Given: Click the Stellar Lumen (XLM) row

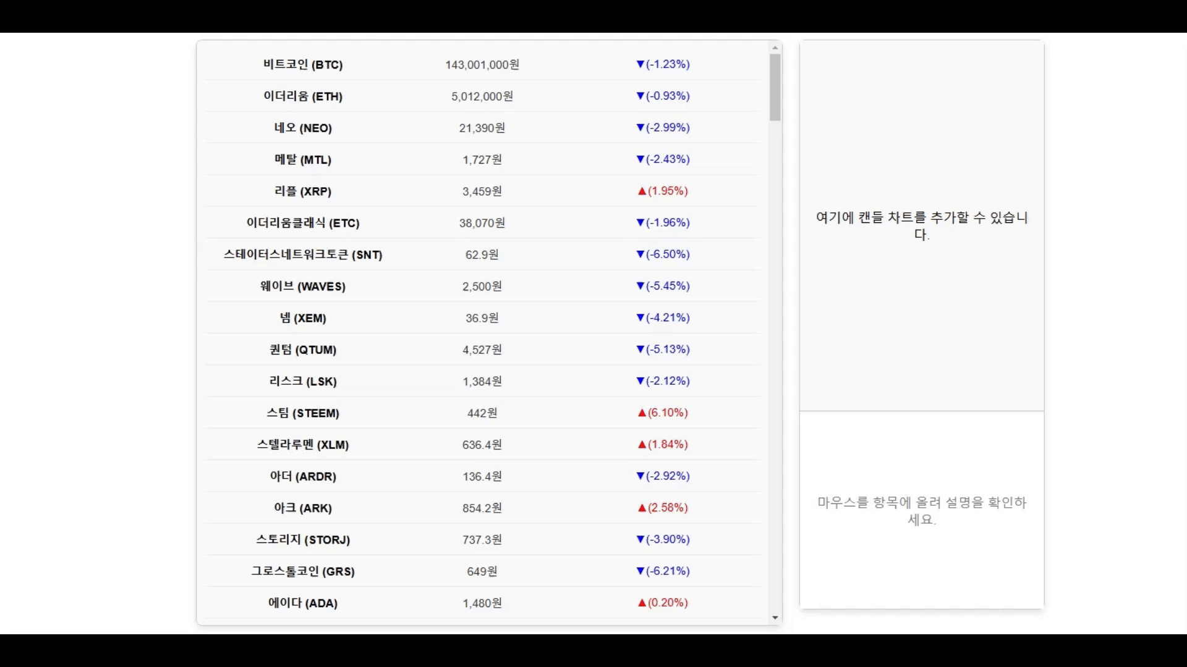Looking at the screenshot, I should click(x=302, y=445).
